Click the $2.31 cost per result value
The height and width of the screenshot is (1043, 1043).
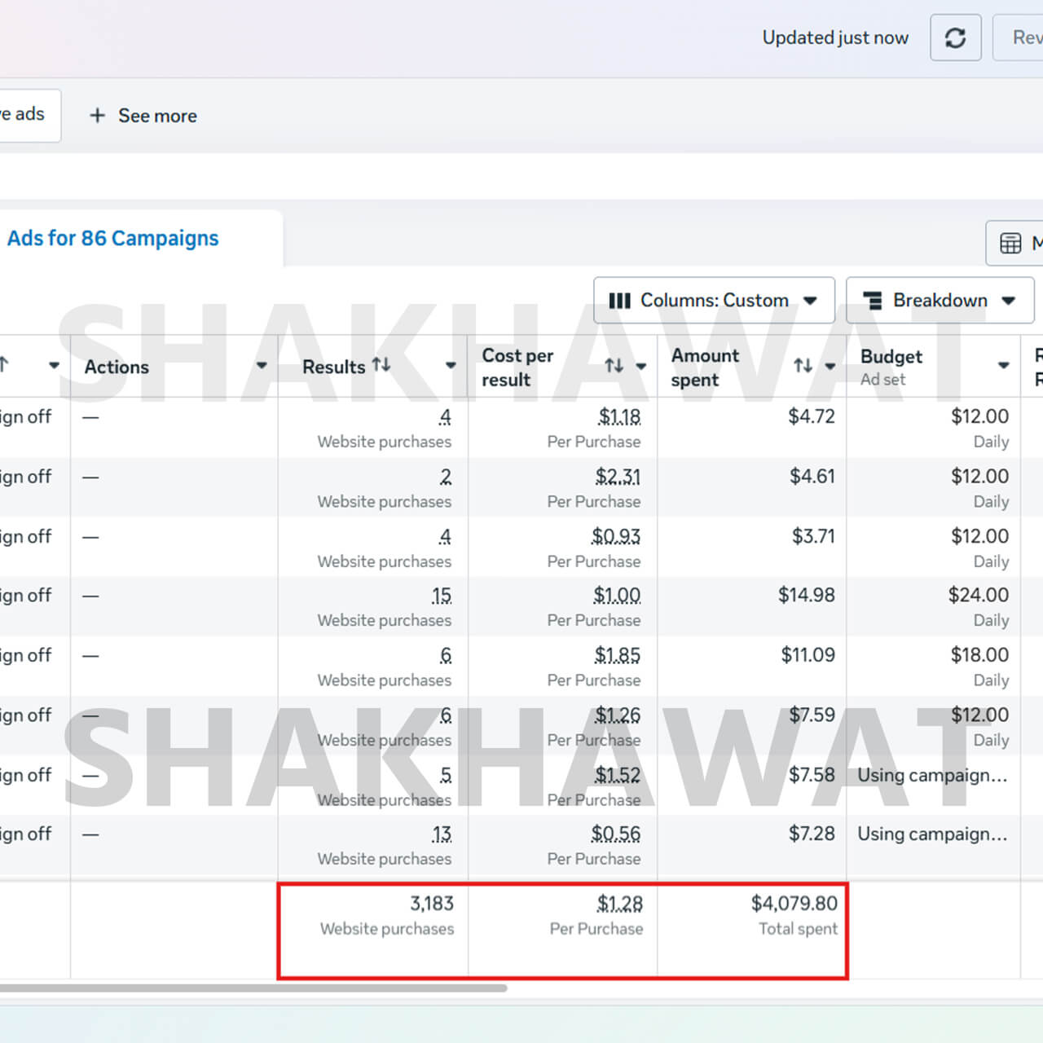(618, 477)
